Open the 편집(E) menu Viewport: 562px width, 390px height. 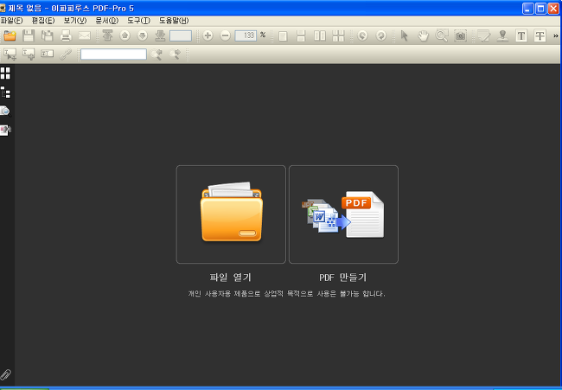43,21
